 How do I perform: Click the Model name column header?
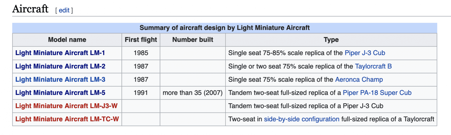point(67,40)
